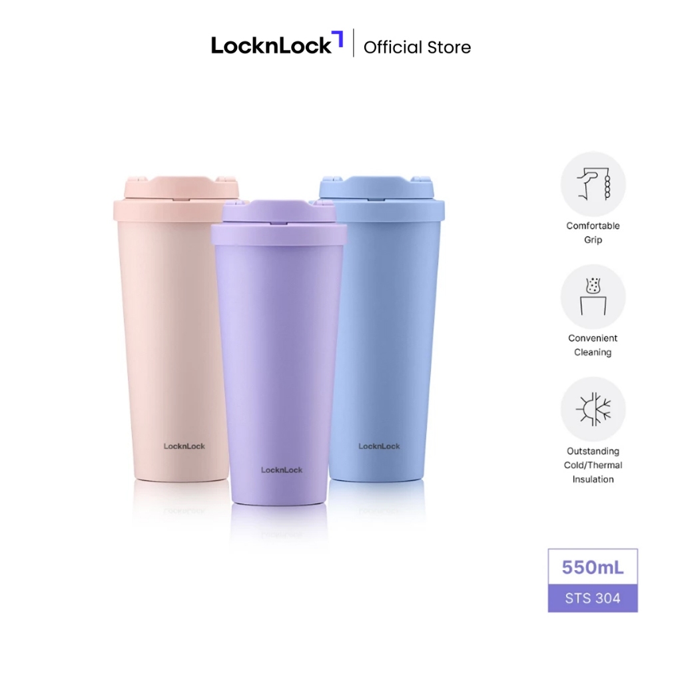Click LocknLock text on blue tumbler
682x682 pixels.
379,446
